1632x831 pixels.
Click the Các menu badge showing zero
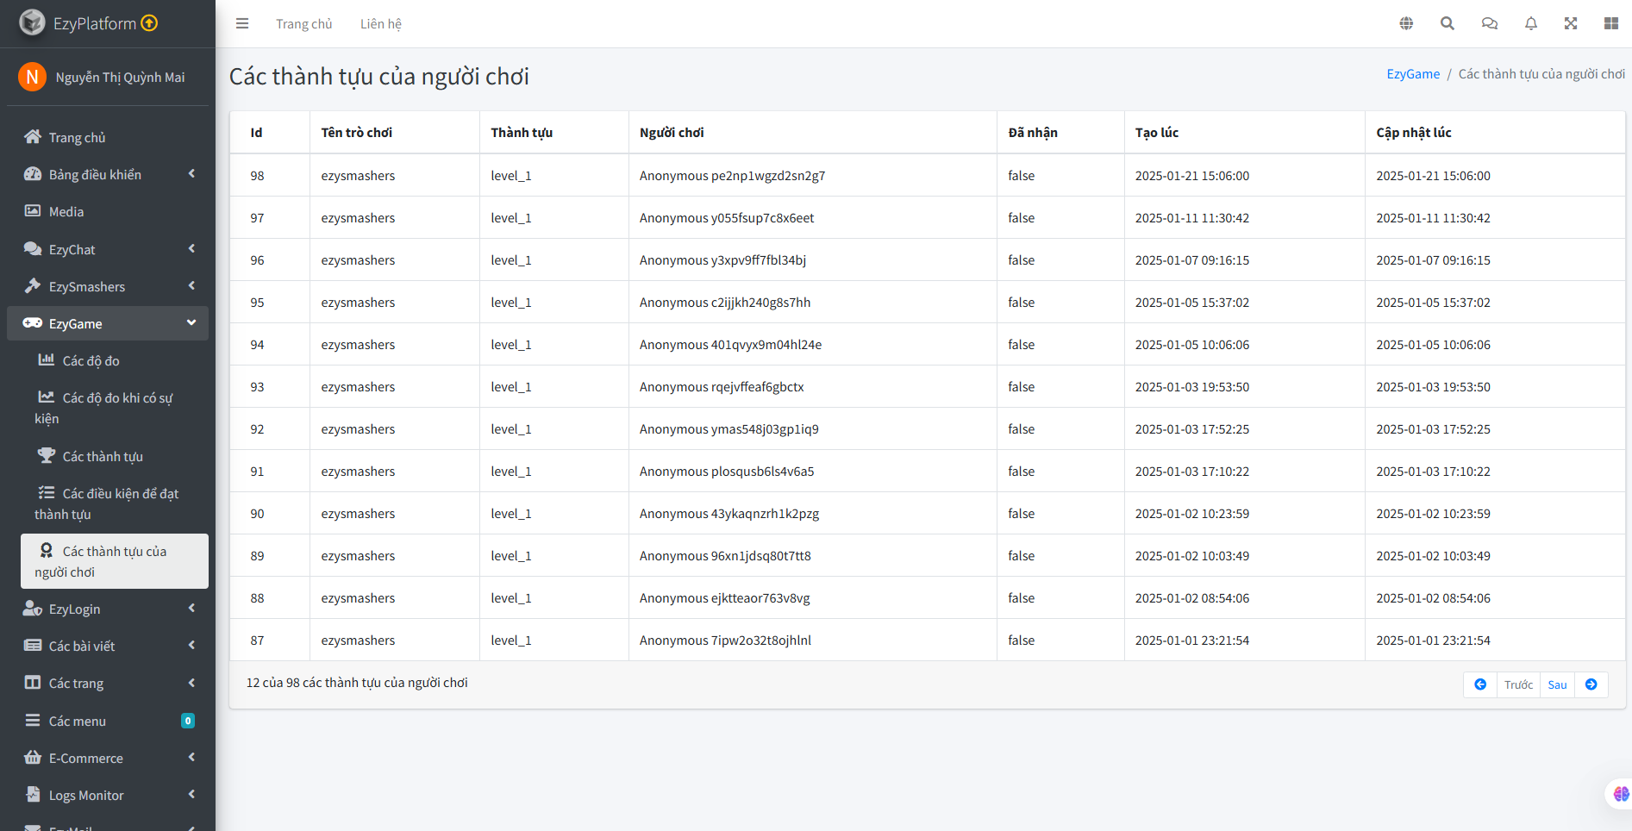pos(188,721)
